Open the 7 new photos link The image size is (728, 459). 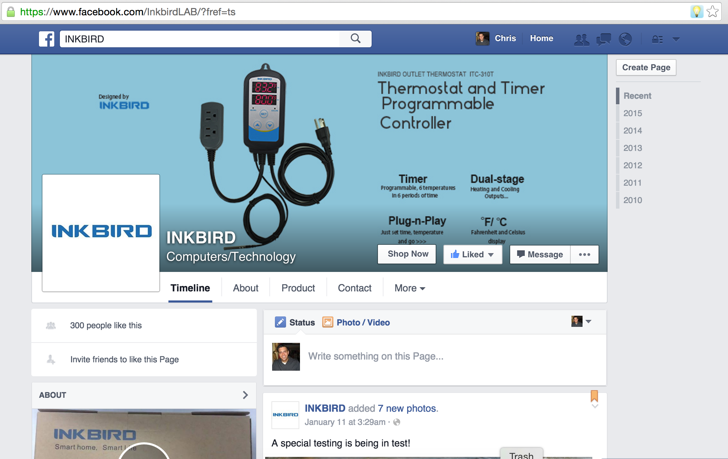[x=407, y=408]
